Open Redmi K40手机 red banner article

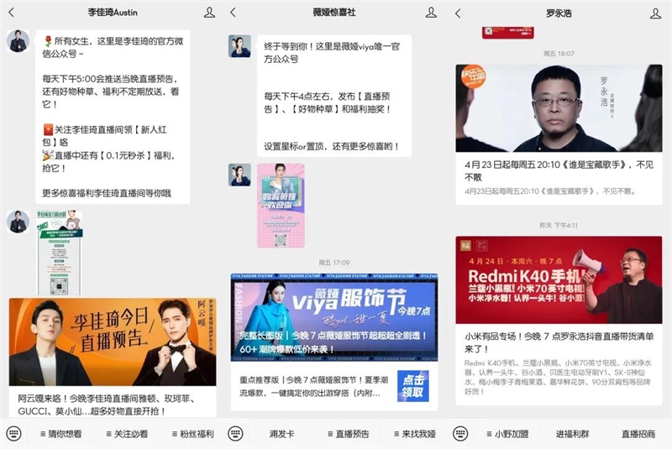[559, 280]
